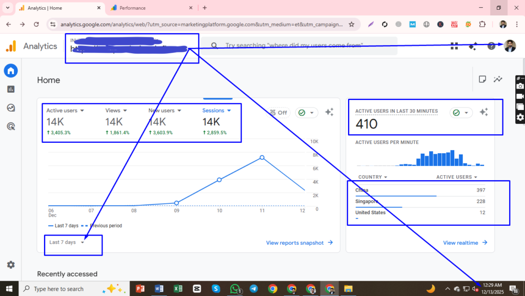Select the Analytics Home browser tab
This screenshot has width=525, height=296.
pos(56,8)
